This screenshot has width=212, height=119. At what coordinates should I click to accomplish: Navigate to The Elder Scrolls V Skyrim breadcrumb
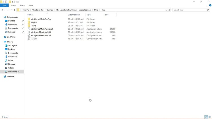(x=73, y=10)
